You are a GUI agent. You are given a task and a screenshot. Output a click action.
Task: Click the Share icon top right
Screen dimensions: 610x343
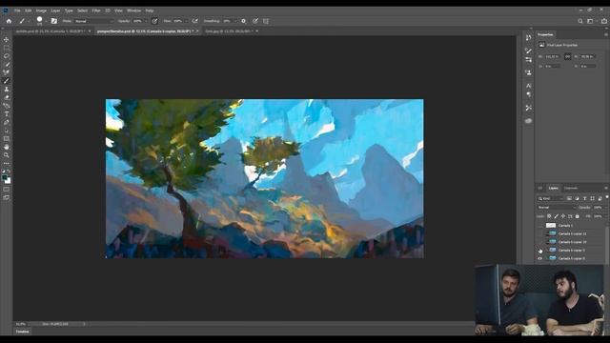click(x=604, y=21)
